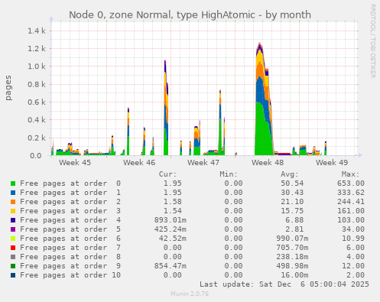Select the graph title text
The height and width of the screenshot is (302, 380).
pyautogui.click(x=190, y=15)
